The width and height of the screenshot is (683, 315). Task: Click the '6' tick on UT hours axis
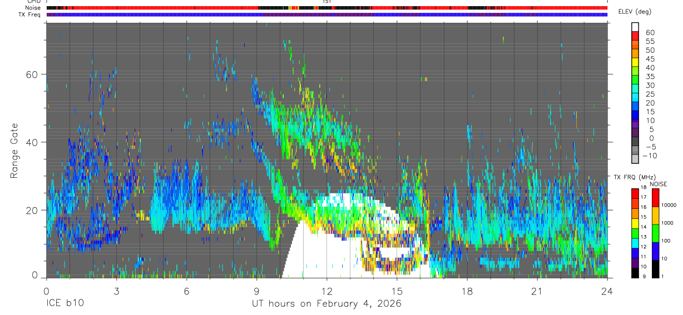186,291
